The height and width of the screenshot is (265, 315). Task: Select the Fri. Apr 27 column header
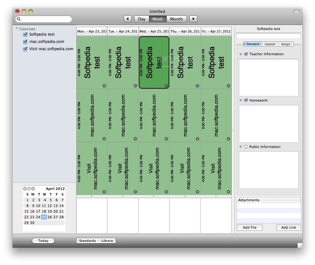(216, 31)
